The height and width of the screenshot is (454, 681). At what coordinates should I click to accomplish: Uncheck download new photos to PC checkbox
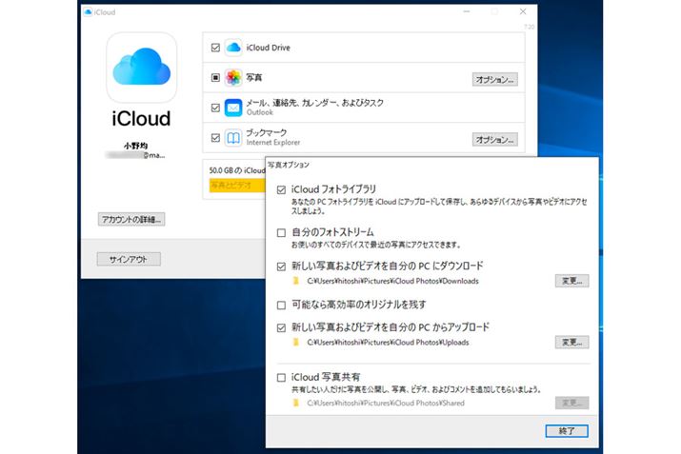[281, 266]
